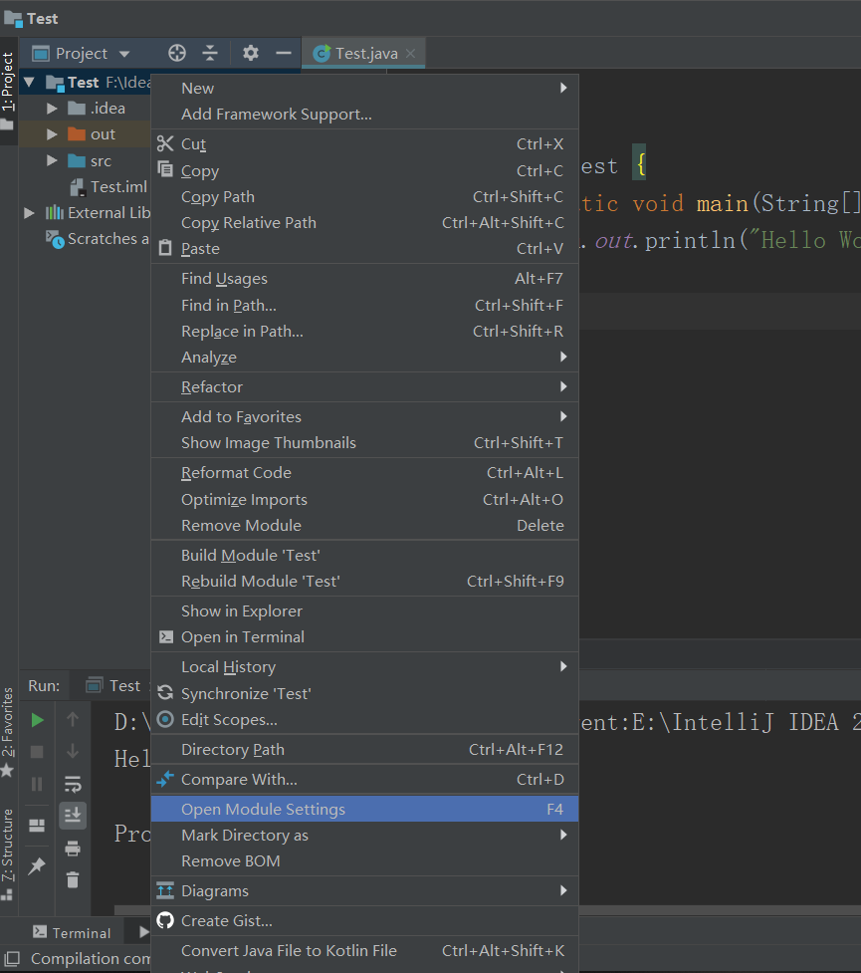Click Build Module 'Test'

pos(364,556)
